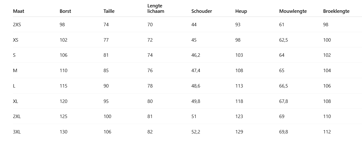Select Schouder value 44 for size 2XS
Viewport: 362px width, 144px height.
(194, 25)
